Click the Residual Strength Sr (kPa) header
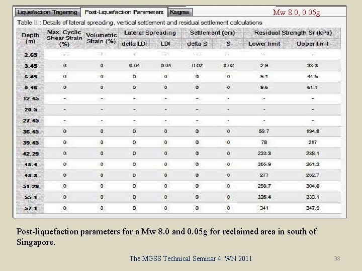 293,33
